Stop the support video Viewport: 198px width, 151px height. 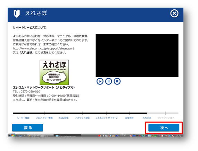pos(117,81)
